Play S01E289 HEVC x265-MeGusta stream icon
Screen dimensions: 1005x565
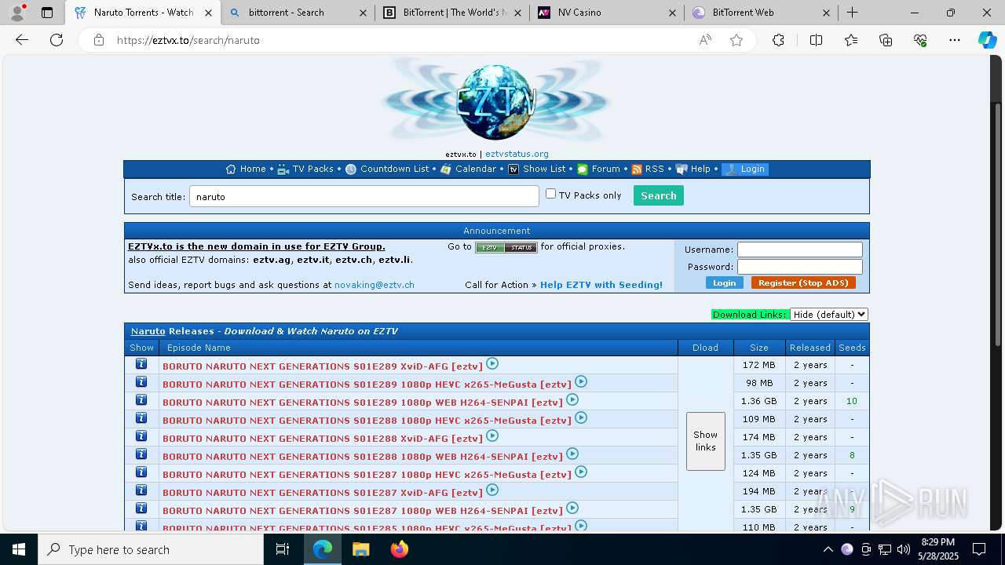(x=581, y=381)
